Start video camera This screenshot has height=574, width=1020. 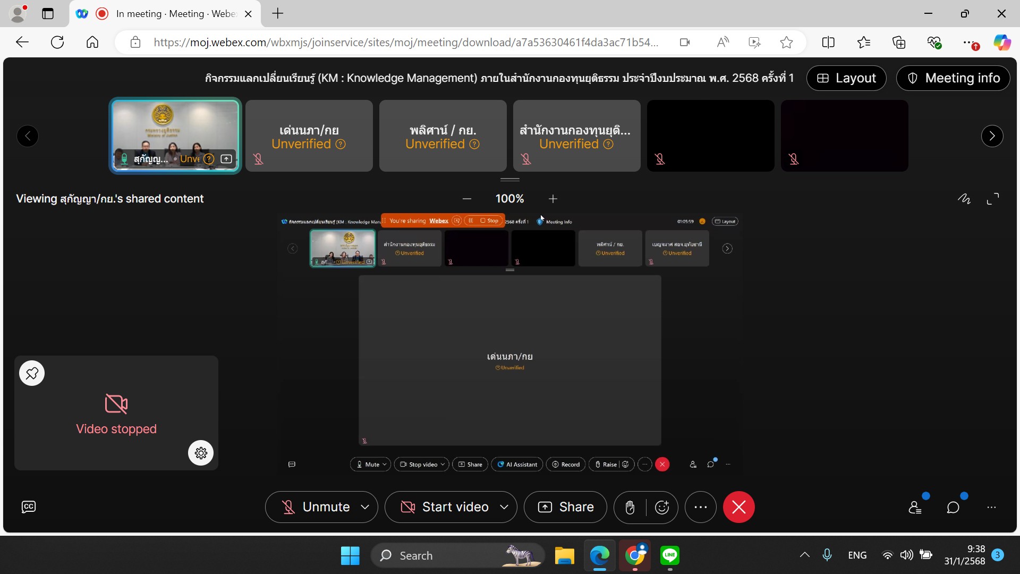point(444,508)
